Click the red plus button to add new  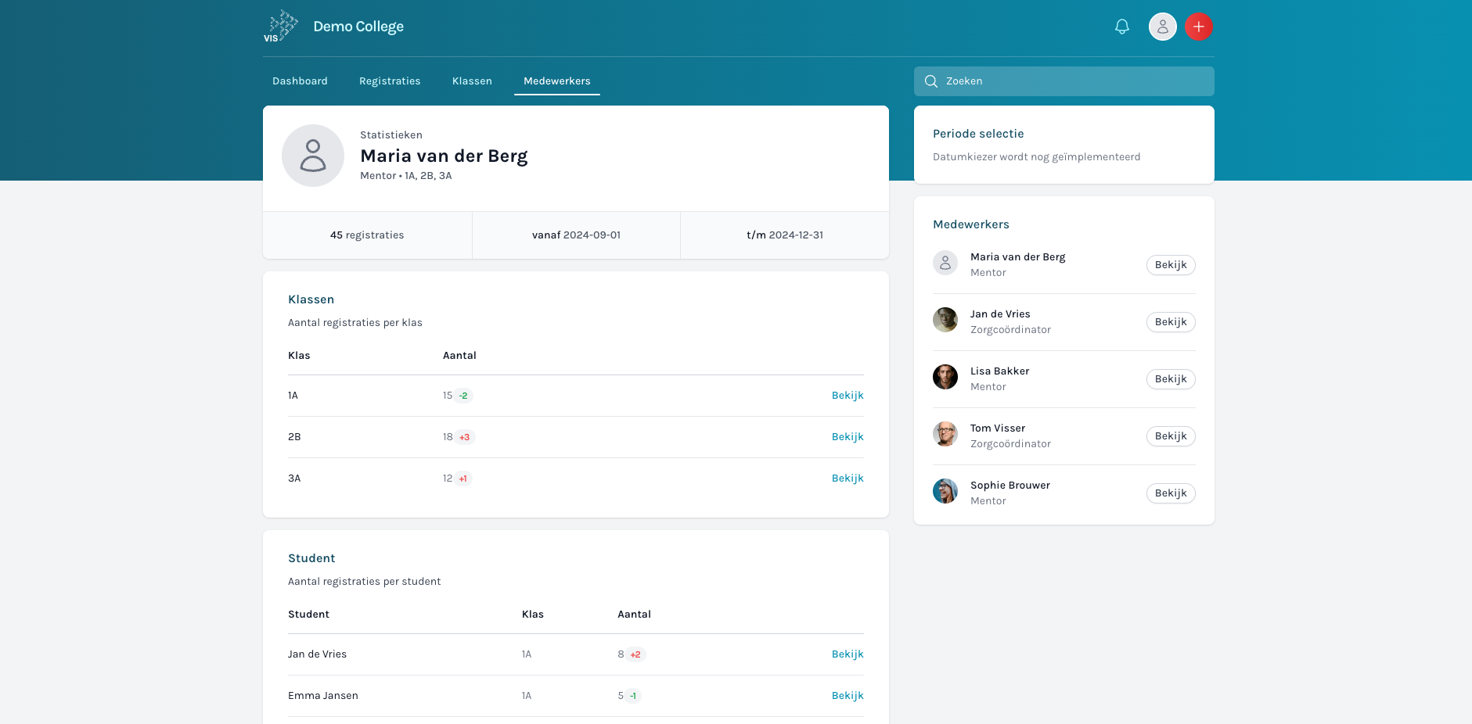pyautogui.click(x=1198, y=26)
